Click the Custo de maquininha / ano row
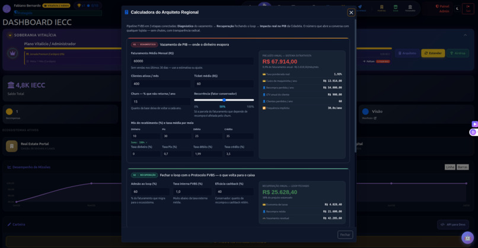The image size is (478, 248). pos(302,81)
